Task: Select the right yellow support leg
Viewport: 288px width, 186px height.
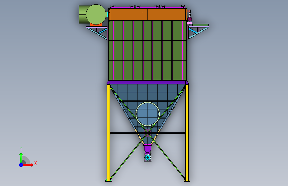Action: coord(187,133)
